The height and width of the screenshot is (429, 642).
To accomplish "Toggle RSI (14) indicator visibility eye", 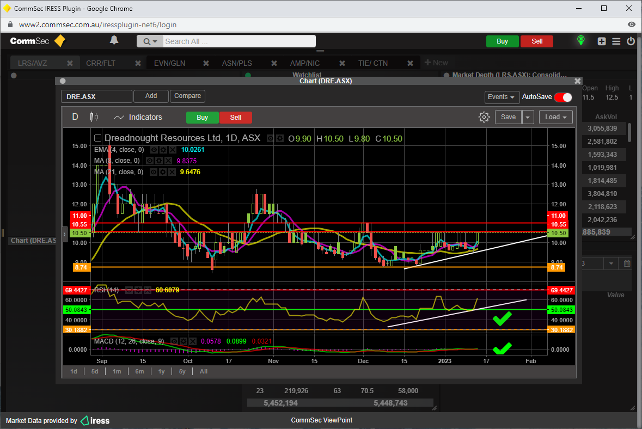I will point(129,290).
